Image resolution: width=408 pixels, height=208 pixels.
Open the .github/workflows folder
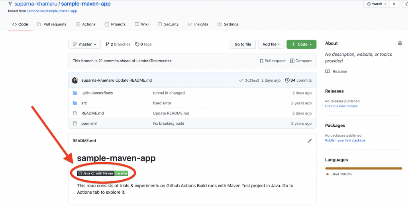pyautogui.click(x=97, y=93)
